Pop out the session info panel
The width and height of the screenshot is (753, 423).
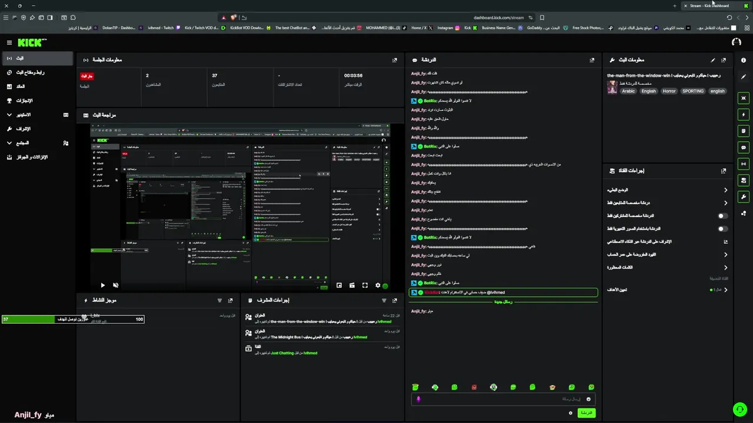(395, 60)
